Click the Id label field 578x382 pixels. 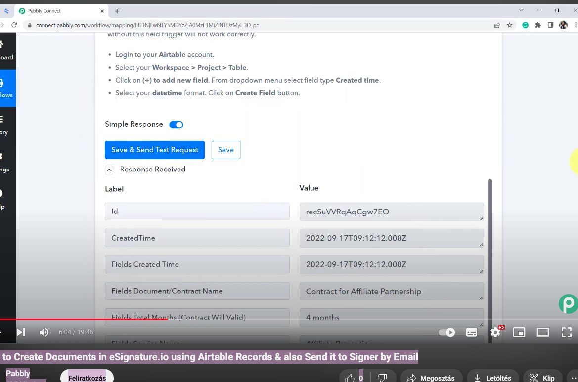click(x=197, y=212)
